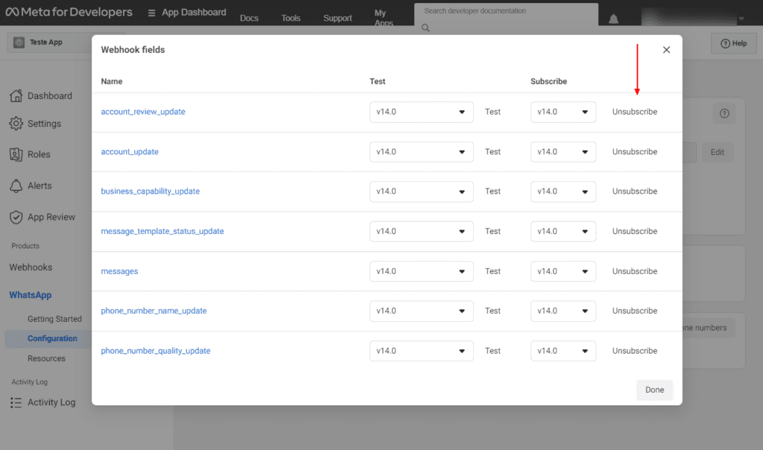Click the App Review shield icon
The width and height of the screenshot is (763, 450).
click(x=16, y=217)
